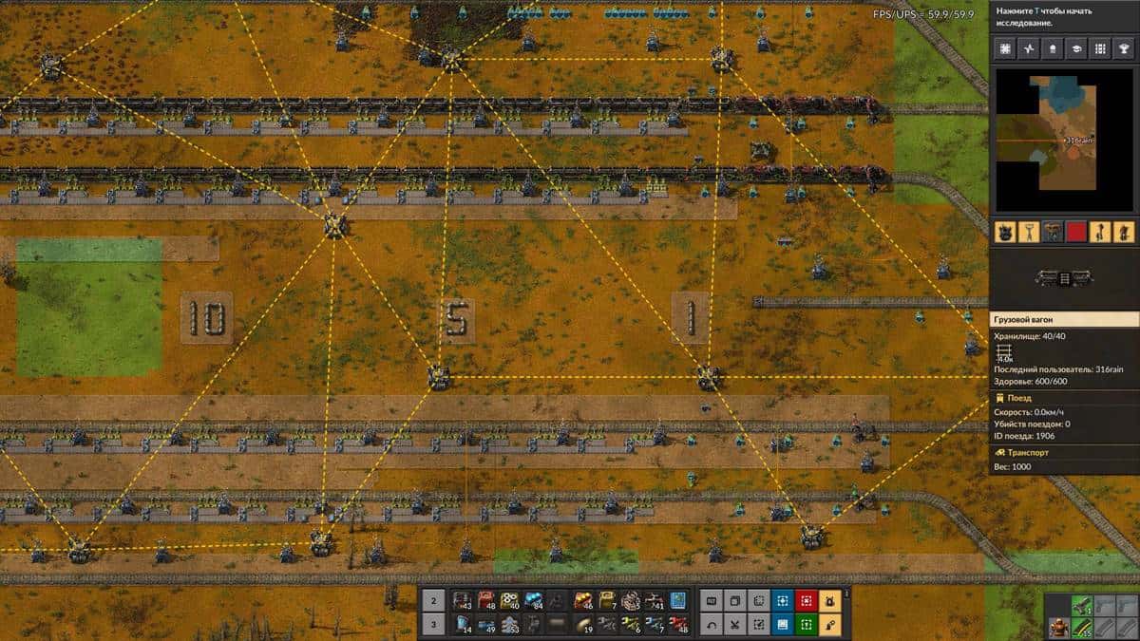Toggle the electric pole minimap overlay
1140x641 pixels.
[1029, 232]
